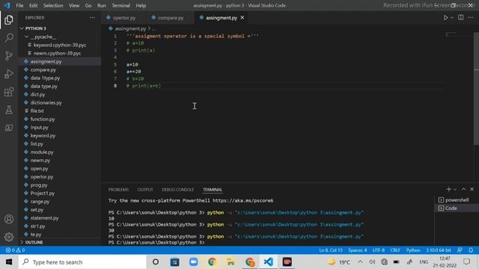479x269 pixels.
Task: Open keyword.cpython-39.pyc file
Action: pyautogui.click(x=60, y=45)
